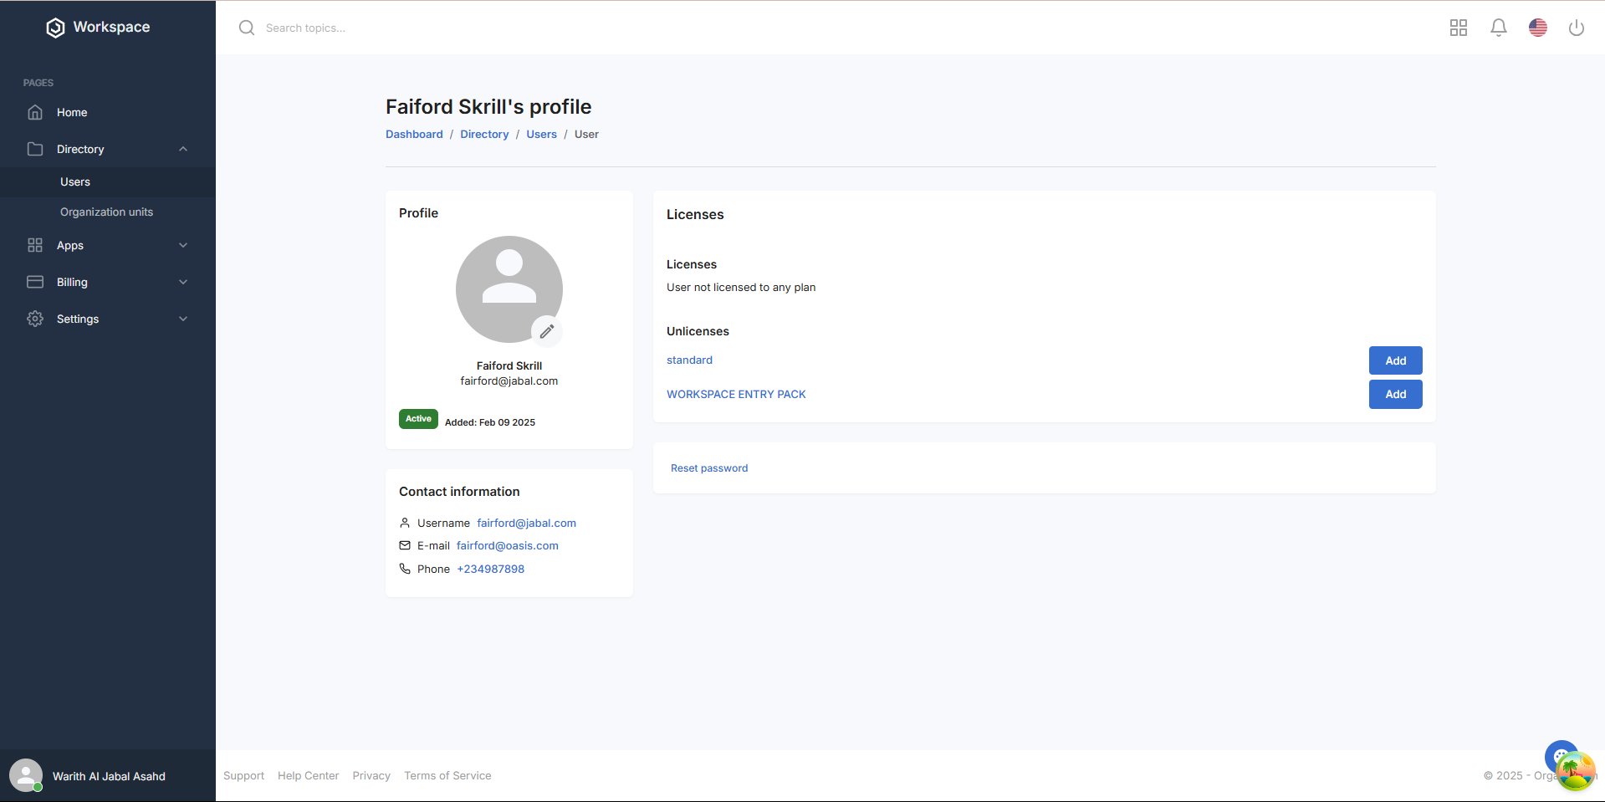Click the search magnifier icon

[x=247, y=28]
